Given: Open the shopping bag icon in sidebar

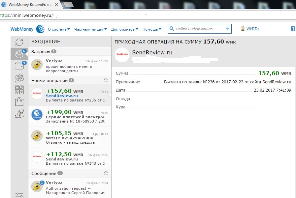Looking at the screenshot, I should coord(19,102).
